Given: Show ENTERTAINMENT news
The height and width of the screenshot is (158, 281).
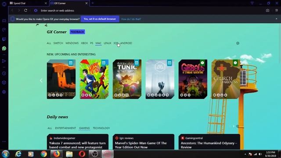Looking at the screenshot, I should coord(65,128).
